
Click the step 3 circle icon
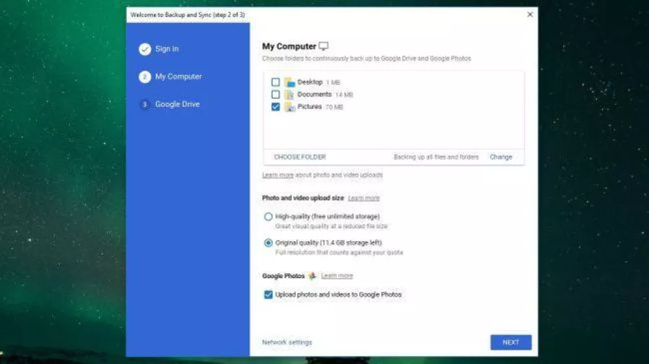coord(145,105)
